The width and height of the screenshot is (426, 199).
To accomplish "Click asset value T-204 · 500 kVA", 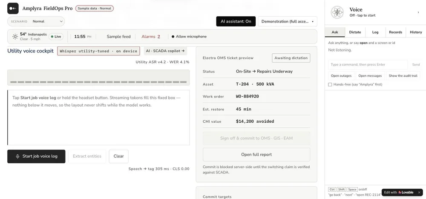I will [255, 84].
